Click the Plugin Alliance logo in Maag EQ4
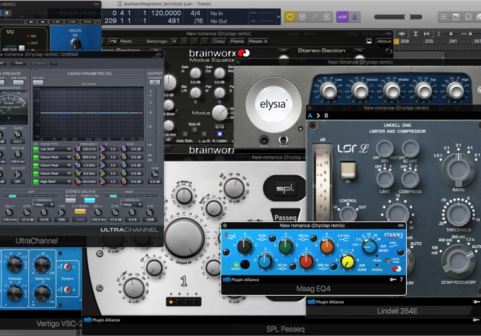The height and width of the screenshot is (336, 481). [241, 279]
